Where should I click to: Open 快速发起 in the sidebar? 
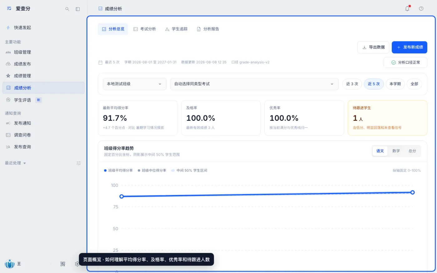pyautogui.click(x=43, y=27)
